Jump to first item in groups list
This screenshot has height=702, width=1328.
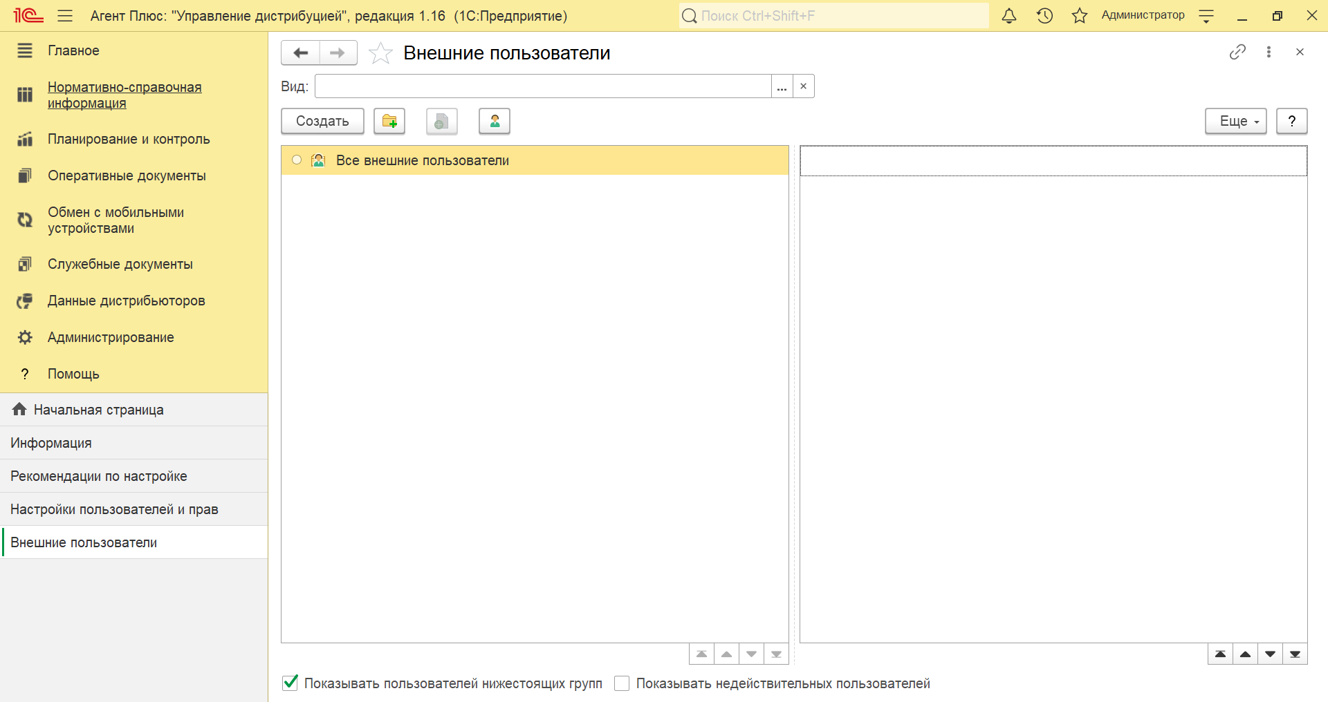tap(701, 654)
